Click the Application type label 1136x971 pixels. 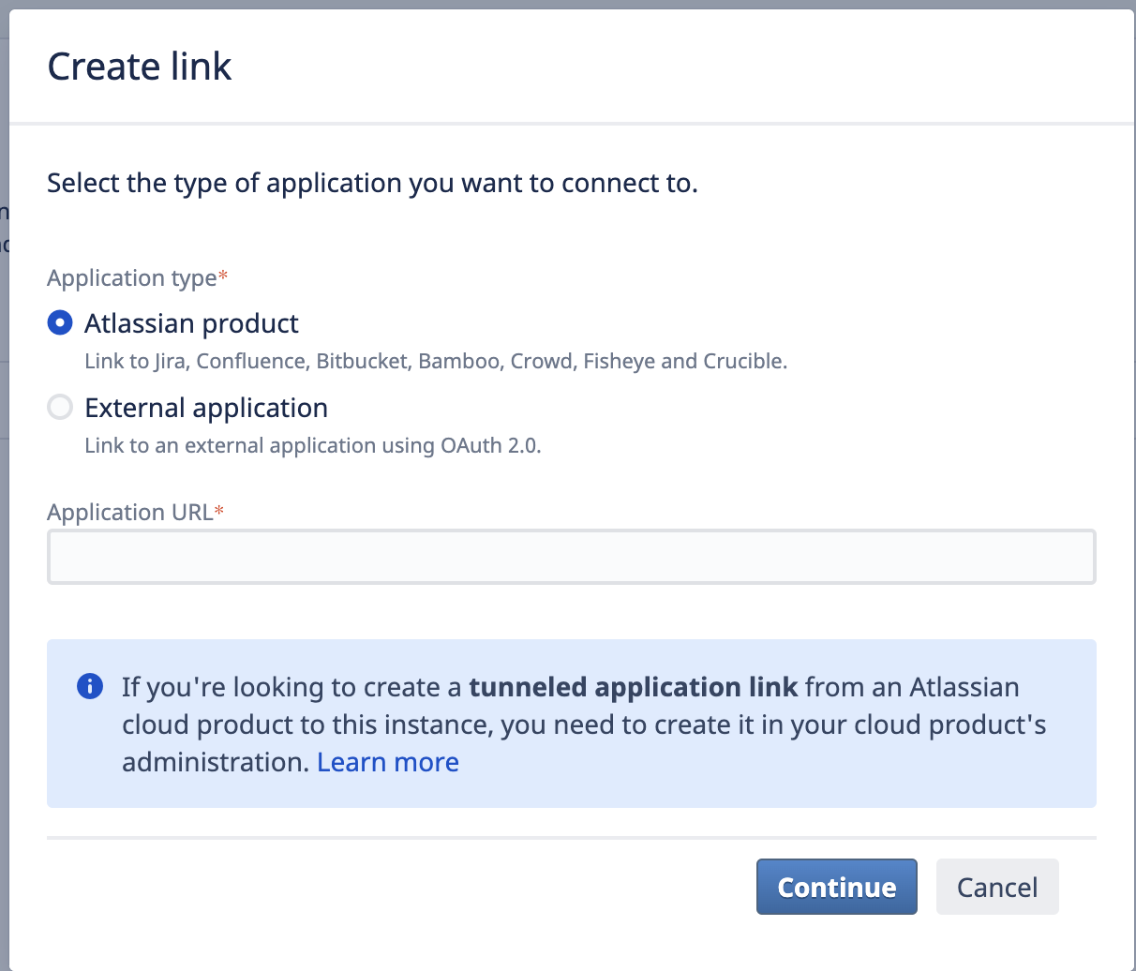129,277
